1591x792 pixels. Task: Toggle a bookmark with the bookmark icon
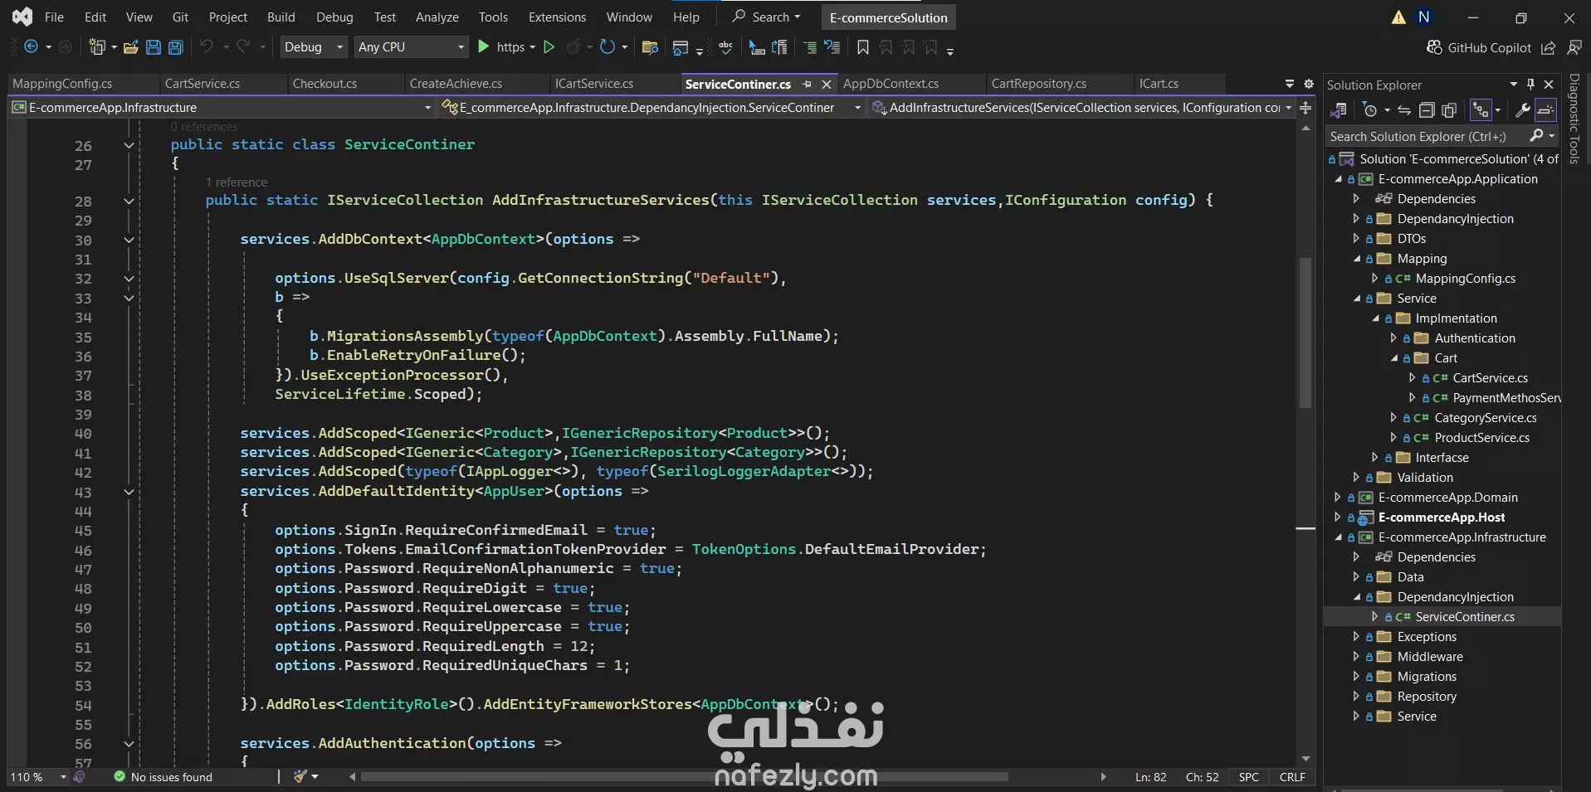click(x=863, y=47)
